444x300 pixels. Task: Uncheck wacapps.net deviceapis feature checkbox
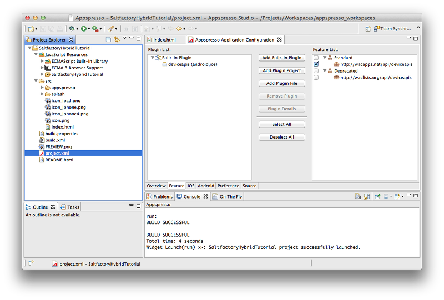(x=316, y=64)
